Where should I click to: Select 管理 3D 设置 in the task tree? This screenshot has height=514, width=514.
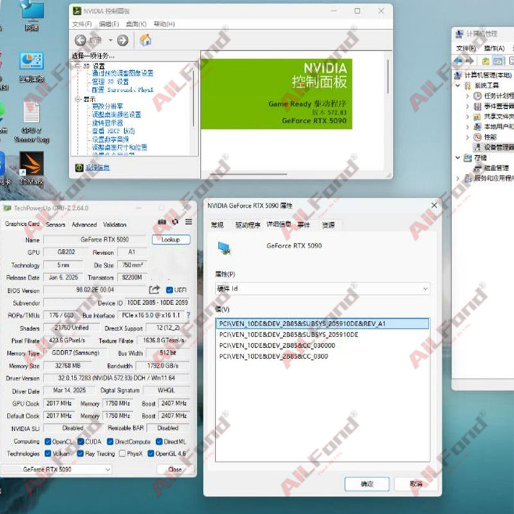(x=110, y=82)
